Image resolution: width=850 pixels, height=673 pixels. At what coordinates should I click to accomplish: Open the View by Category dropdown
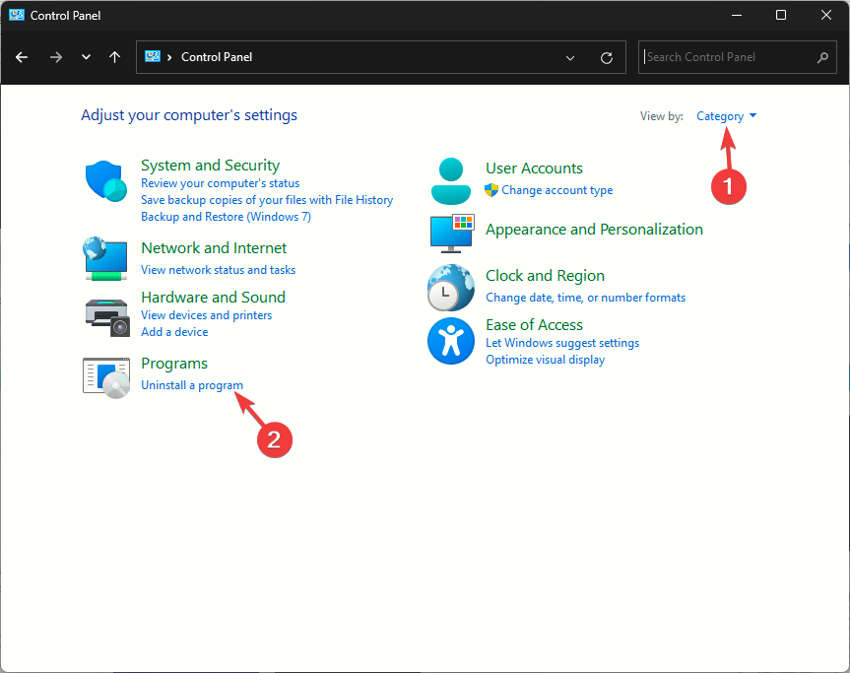(x=726, y=116)
